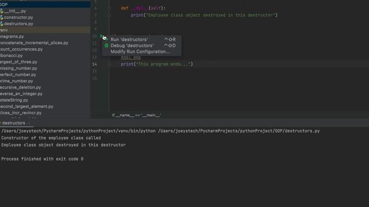Click the commented '#del emp' line

click(x=131, y=57)
